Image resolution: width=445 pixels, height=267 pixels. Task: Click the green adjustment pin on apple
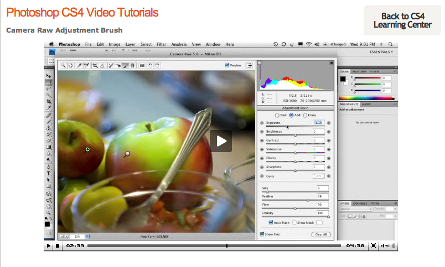coord(87,149)
